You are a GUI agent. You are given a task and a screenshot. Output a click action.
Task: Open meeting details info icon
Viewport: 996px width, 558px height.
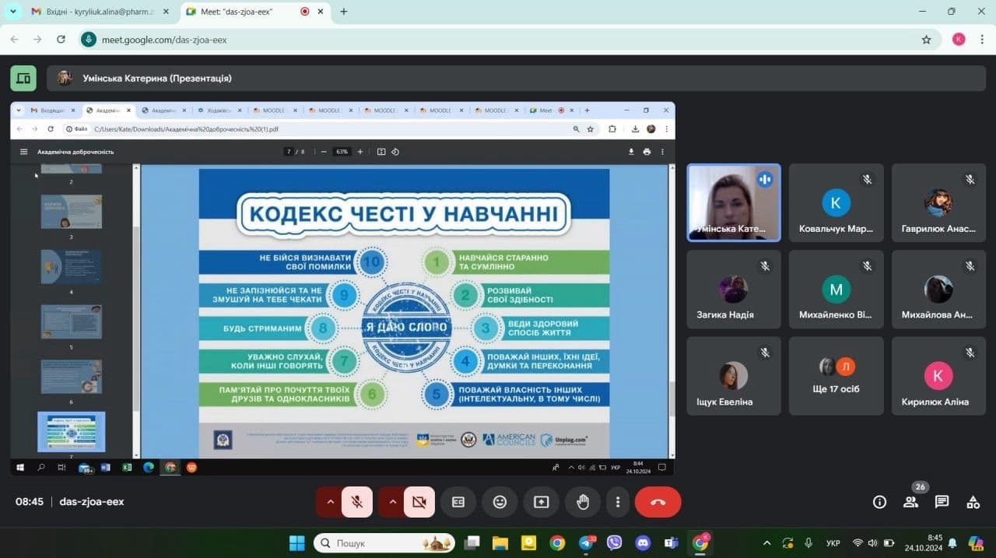[x=879, y=502]
